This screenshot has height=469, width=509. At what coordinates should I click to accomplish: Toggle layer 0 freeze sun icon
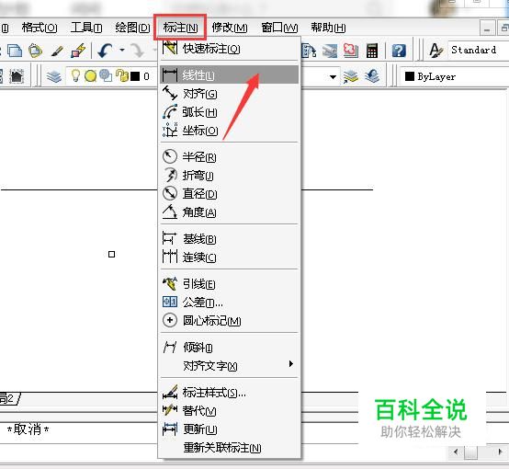(90, 76)
